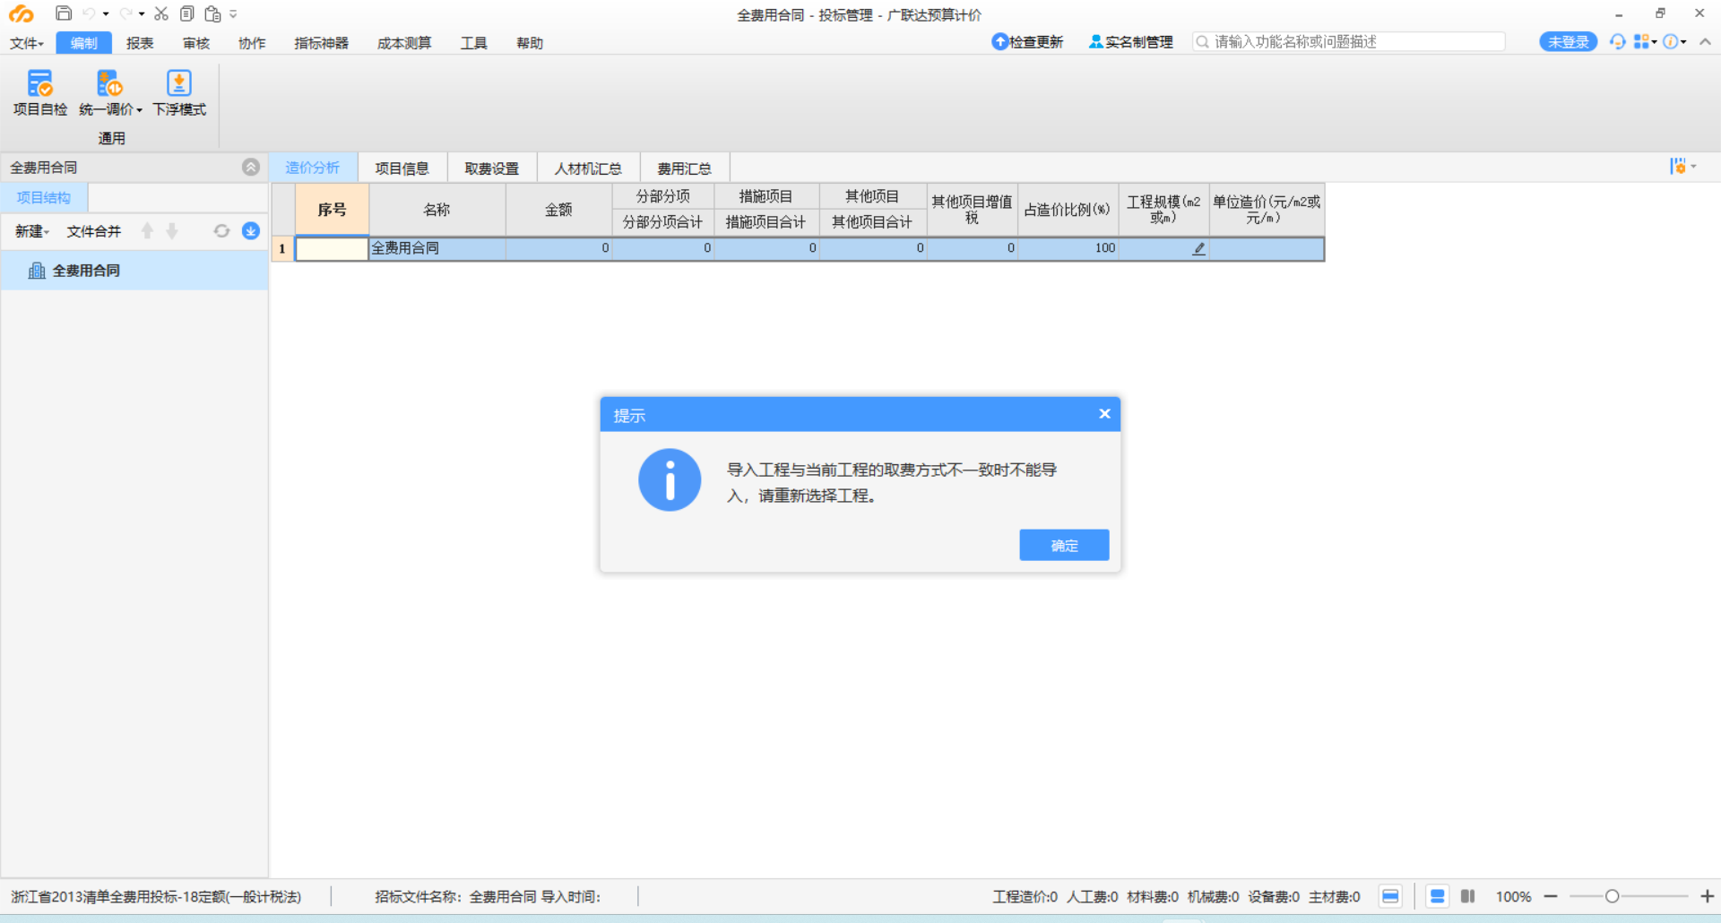Open the 文件 dropdown menu

click(27, 43)
